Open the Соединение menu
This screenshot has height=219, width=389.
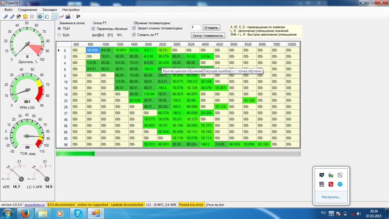(28, 10)
